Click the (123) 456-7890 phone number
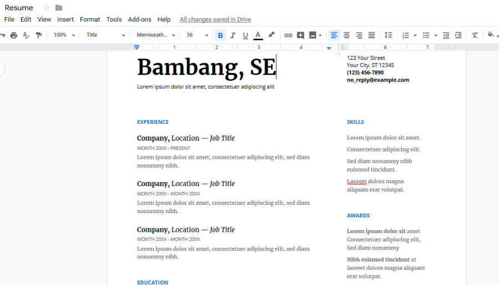Viewport: 499px width, 285px height. 365,72
